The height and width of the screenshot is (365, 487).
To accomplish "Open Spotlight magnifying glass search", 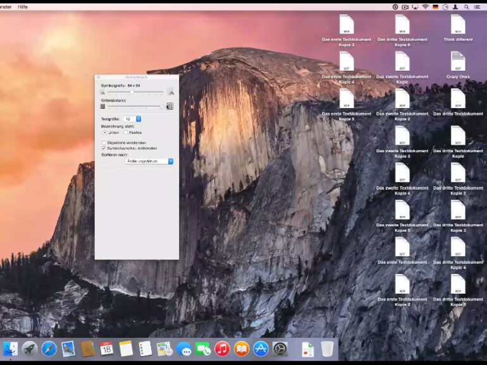I will (467, 7).
